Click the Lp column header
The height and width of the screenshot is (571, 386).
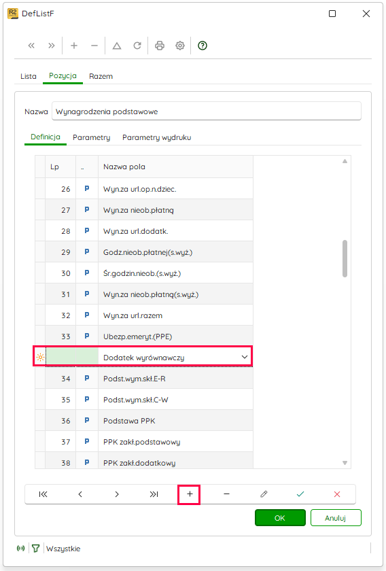click(x=60, y=167)
